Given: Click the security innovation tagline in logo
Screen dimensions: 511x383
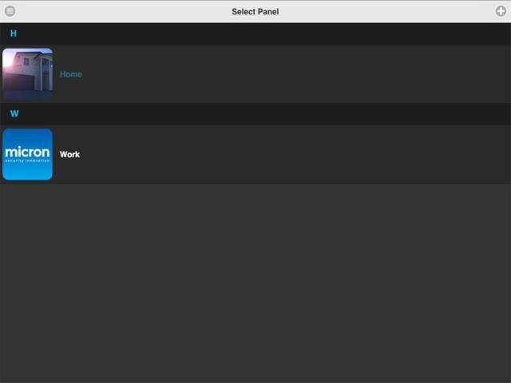Looking at the screenshot, I should click(27, 160).
